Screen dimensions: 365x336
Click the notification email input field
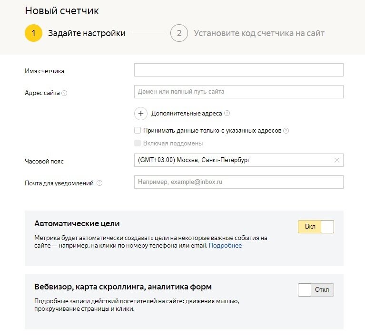pos(238,182)
